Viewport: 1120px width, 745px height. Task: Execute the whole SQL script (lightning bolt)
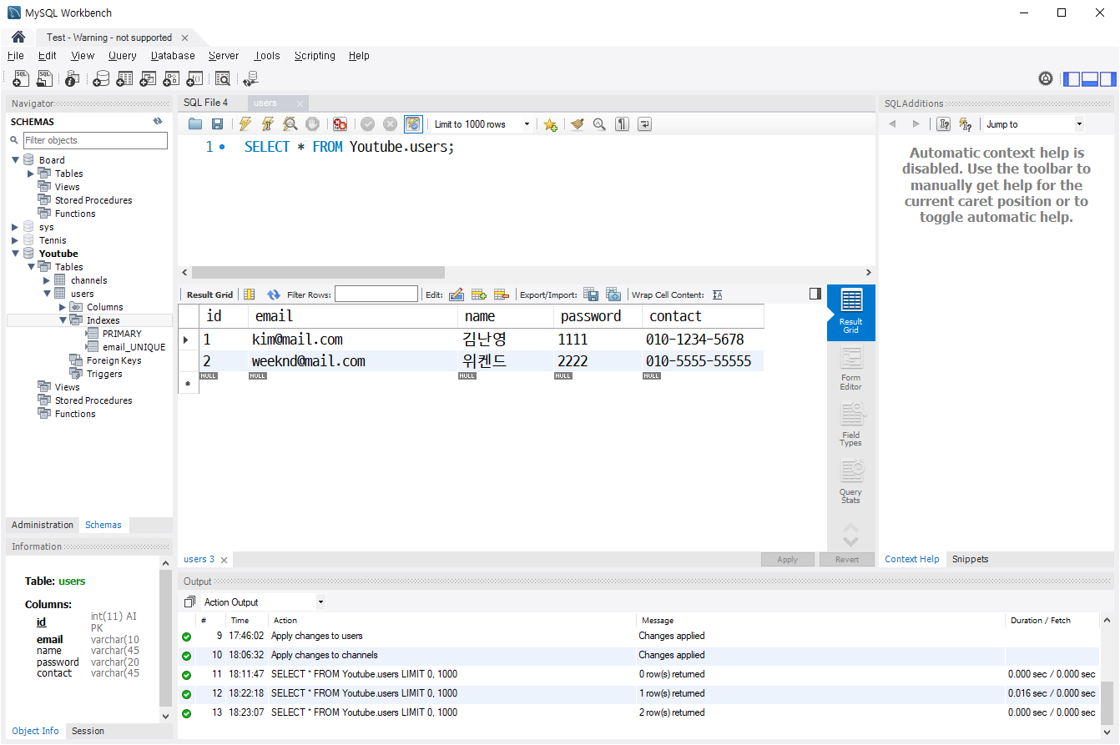click(x=245, y=124)
